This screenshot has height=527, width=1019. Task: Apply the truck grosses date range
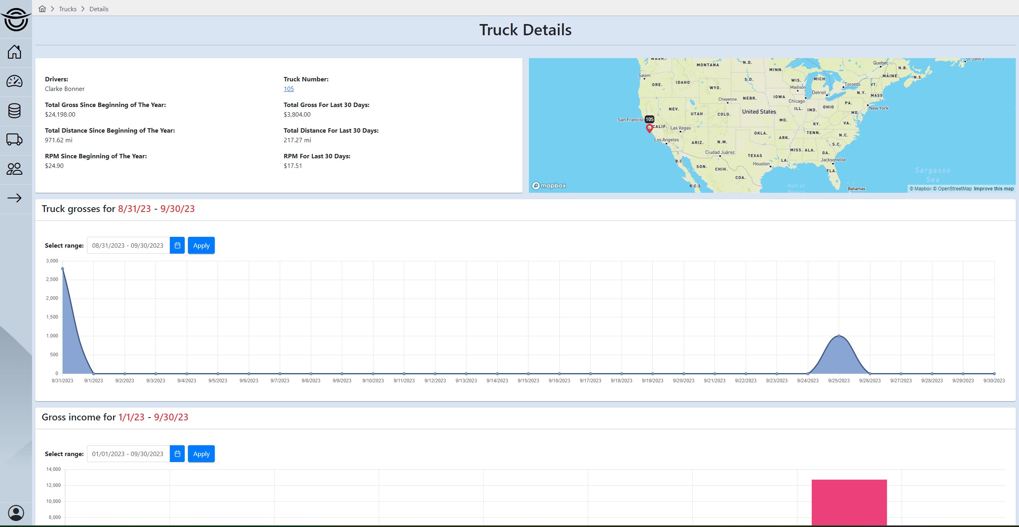[201, 245]
